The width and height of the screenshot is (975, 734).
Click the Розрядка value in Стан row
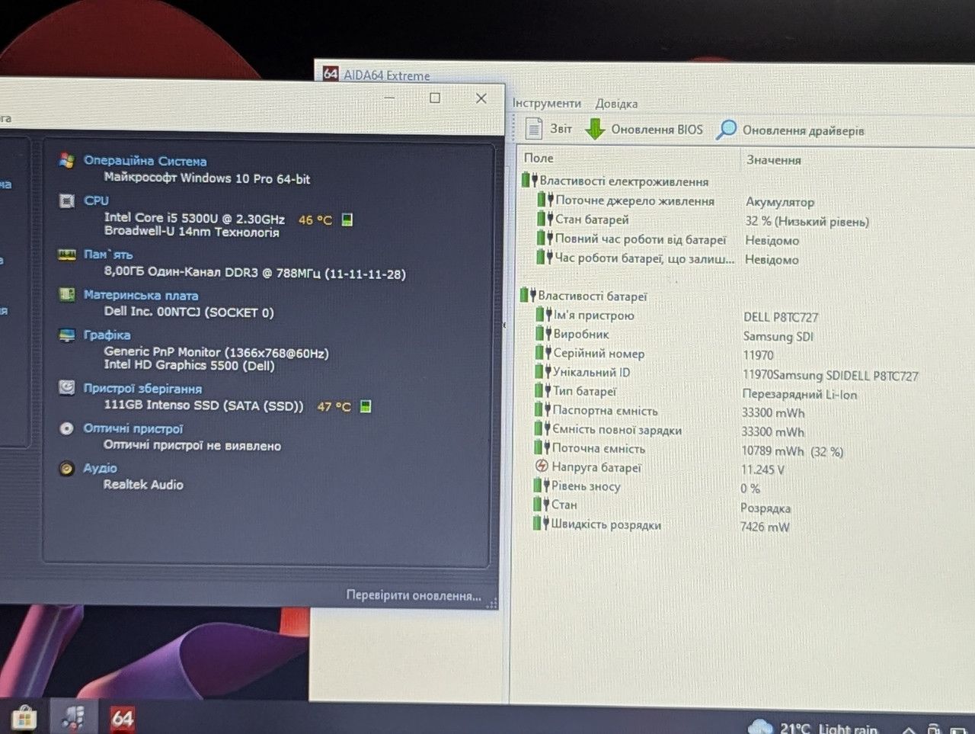coord(766,508)
